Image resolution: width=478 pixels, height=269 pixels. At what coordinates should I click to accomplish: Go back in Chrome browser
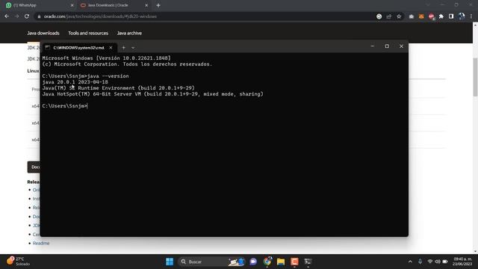click(x=7, y=16)
